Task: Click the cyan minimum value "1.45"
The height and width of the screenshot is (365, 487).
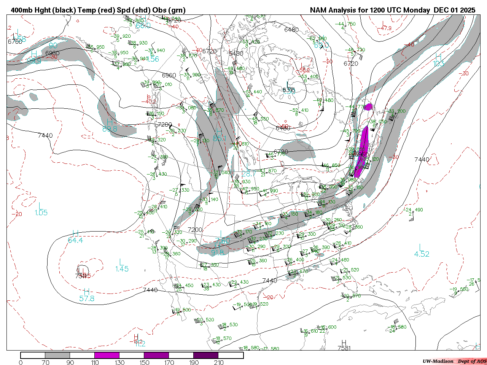Action: point(122,269)
